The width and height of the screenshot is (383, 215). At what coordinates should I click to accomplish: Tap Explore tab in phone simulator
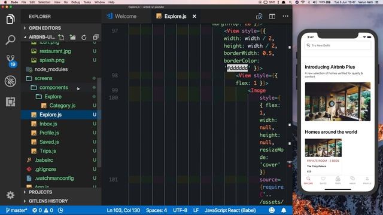(x=308, y=180)
